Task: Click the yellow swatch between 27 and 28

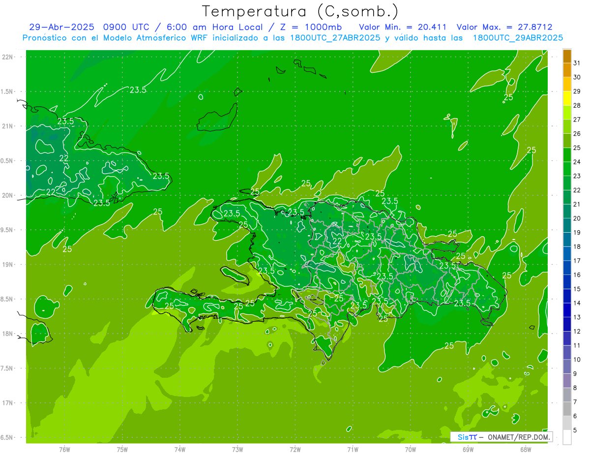Action: point(567,113)
